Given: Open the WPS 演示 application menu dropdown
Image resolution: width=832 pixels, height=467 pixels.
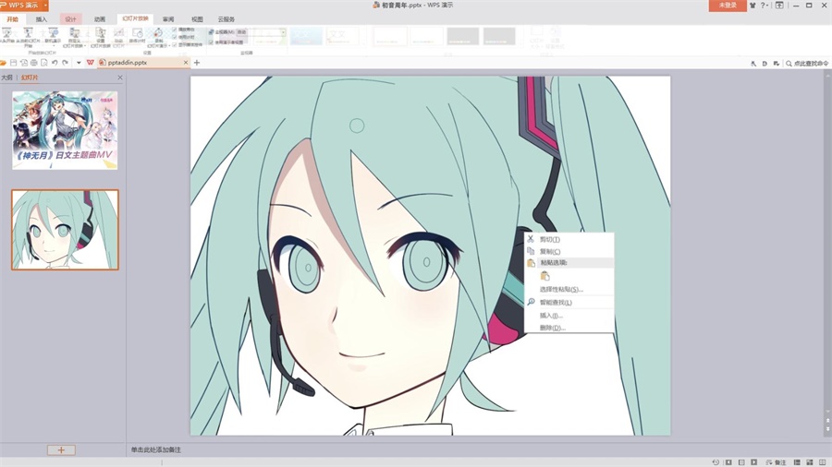Looking at the screenshot, I should [x=24, y=6].
